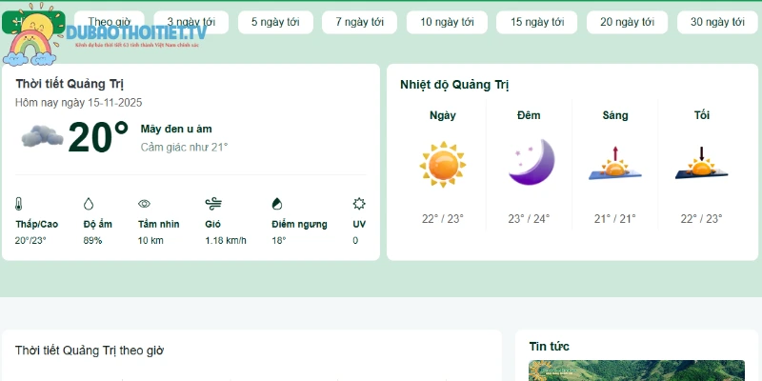The height and width of the screenshot is (381, 762).
Task: Open the 'Theo giờ' hourly forecast tab
Action: pos(110,22)
